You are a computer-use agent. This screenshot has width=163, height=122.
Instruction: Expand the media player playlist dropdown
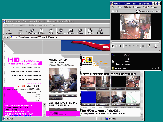click(159, 51)
